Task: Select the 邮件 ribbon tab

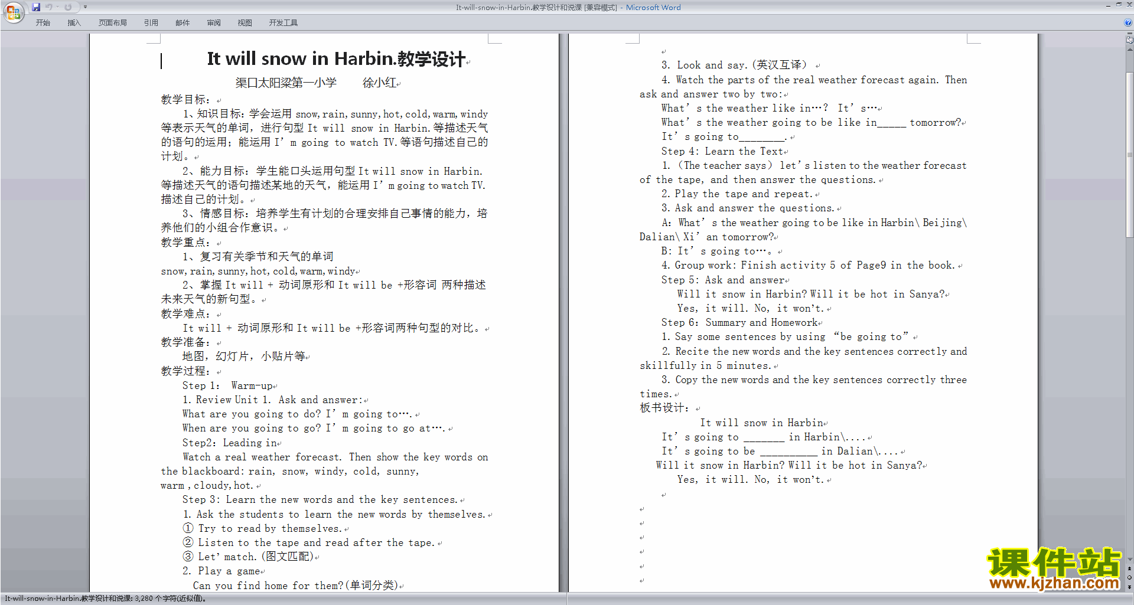Action: tap(183, 23)
